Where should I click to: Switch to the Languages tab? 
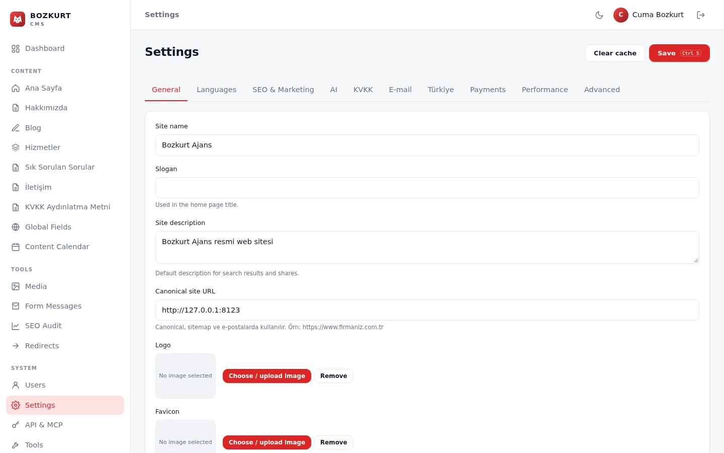[x=216, y=90]
